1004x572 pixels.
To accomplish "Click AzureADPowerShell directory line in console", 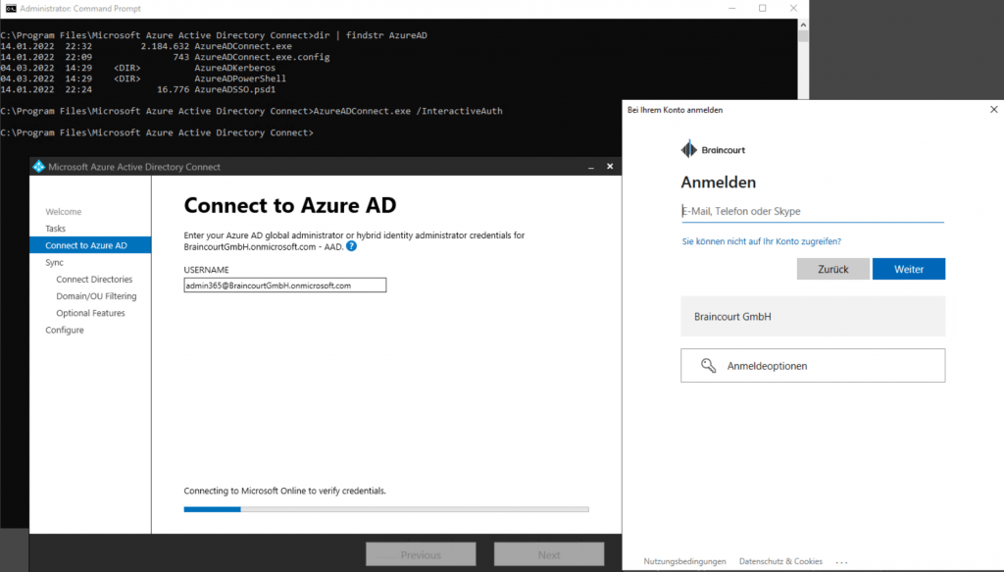I will point(240,78).
